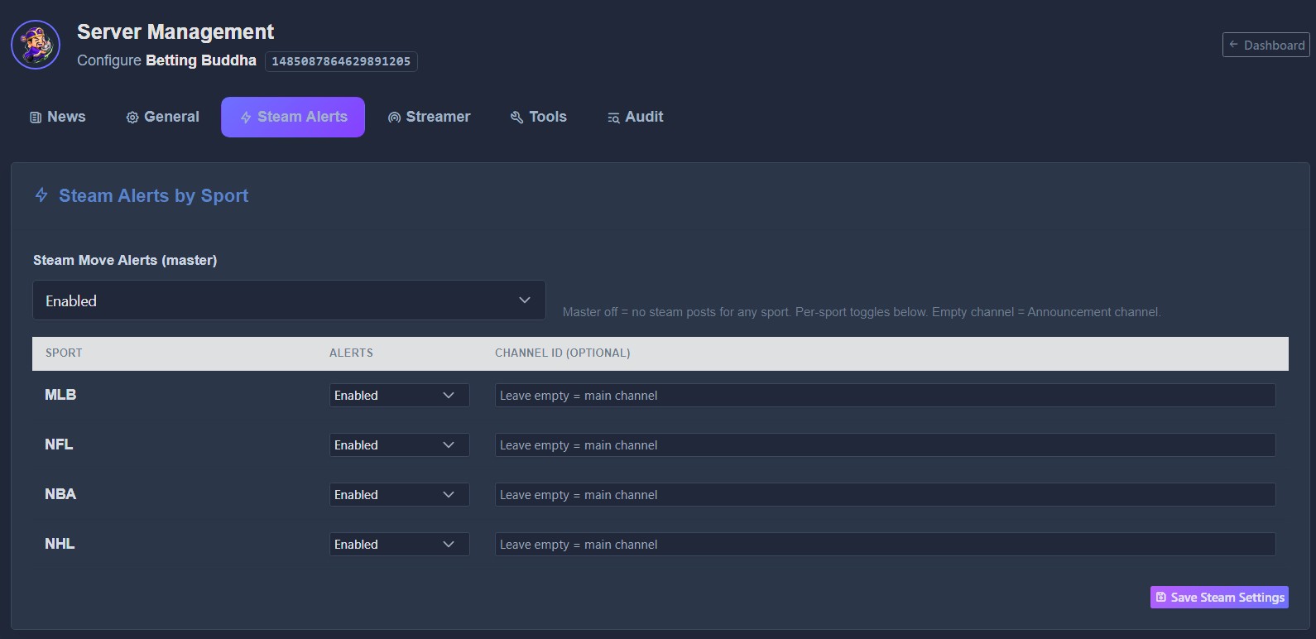The width and height of the screenshot is (1316, 639).
Task: Click the Betting Buddha avatar logo
Action: 36,45
